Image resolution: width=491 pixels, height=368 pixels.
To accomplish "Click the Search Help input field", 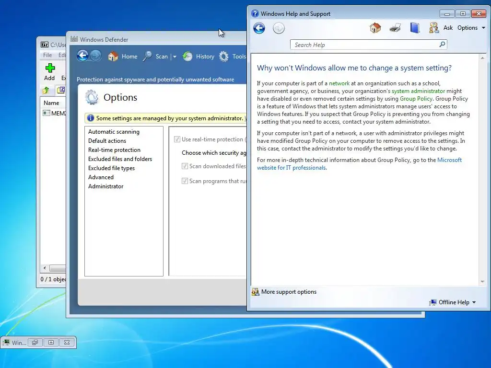I will pos(365,45).
